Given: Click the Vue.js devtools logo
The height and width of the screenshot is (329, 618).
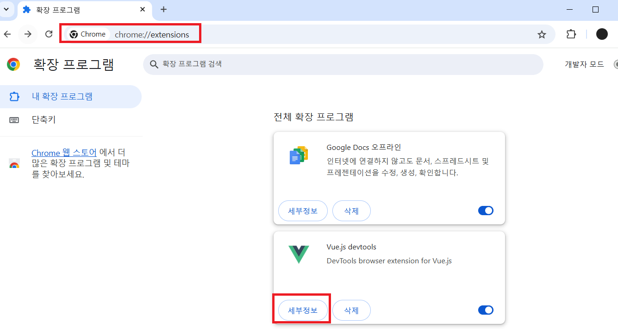Looking at the screenshot, I should (299, 255).
